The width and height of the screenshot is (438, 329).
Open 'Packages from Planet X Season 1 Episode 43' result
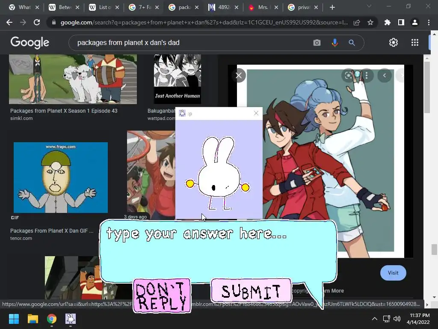pos(64,111)
